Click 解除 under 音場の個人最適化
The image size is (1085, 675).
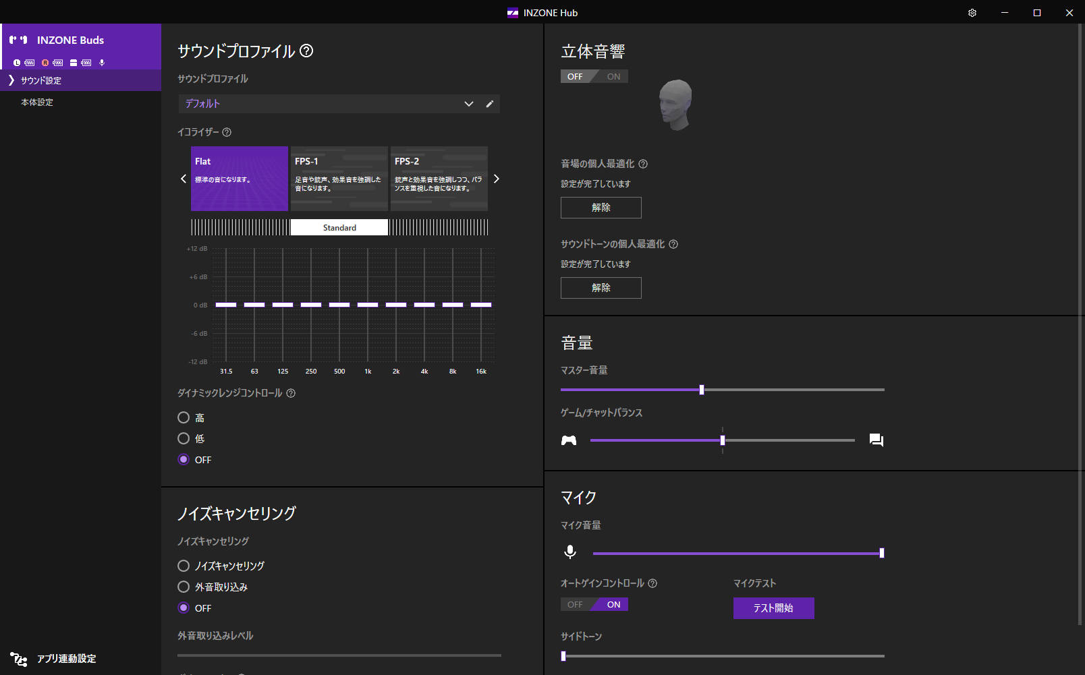(601, 208)
